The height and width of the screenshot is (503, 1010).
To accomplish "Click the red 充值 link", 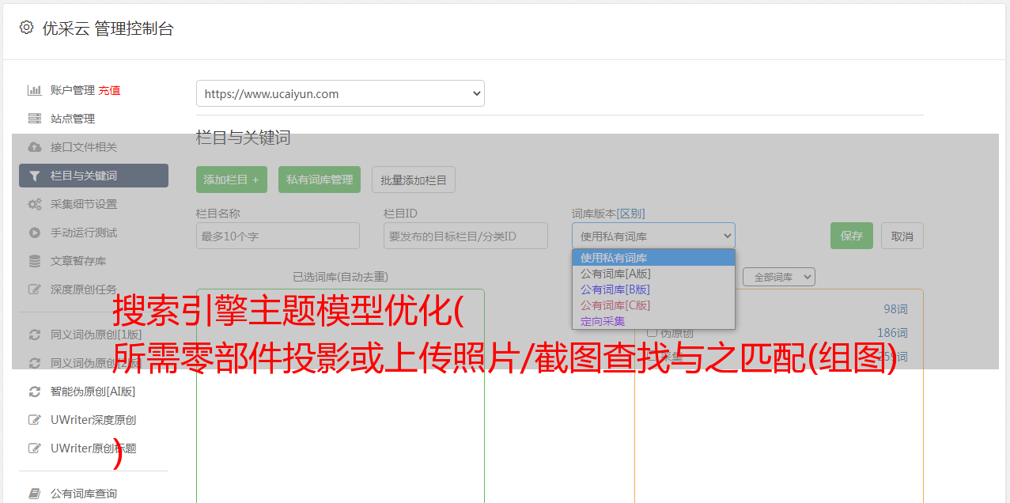I will 109,90.
